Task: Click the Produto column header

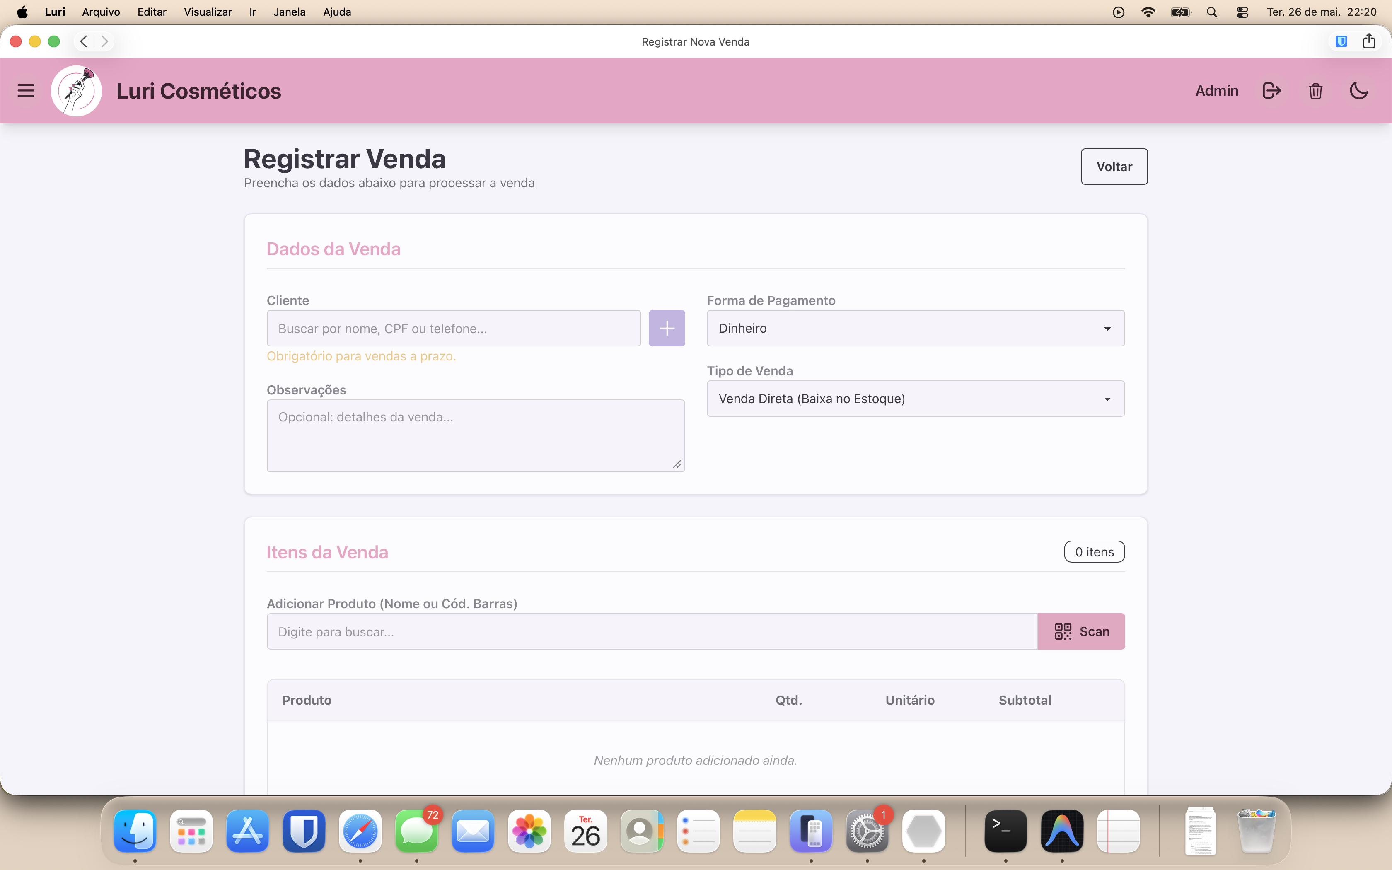Action: (x=307, y=700)
